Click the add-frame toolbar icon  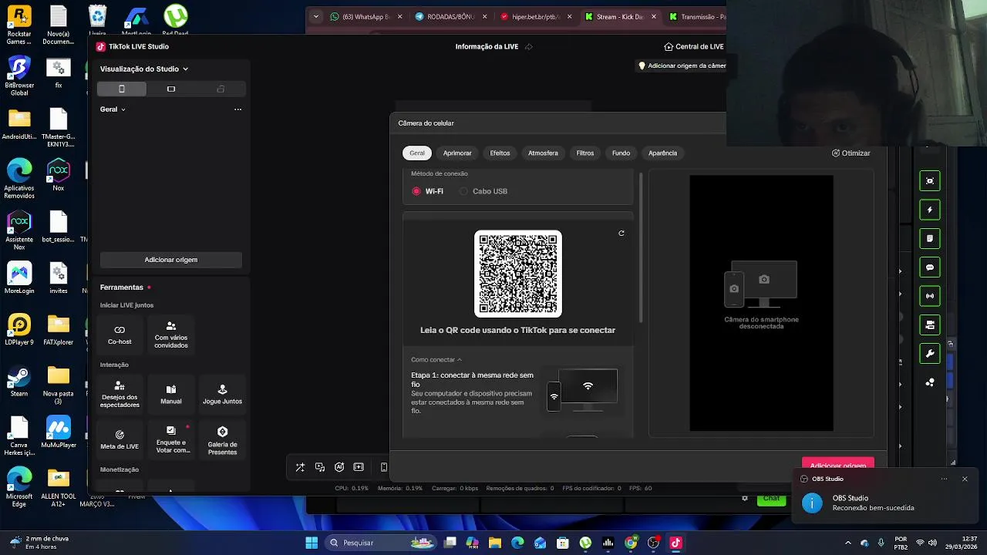tap(359, 467)
